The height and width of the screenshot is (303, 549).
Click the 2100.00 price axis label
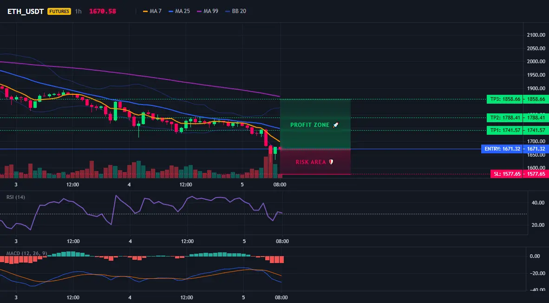(536, 35)
